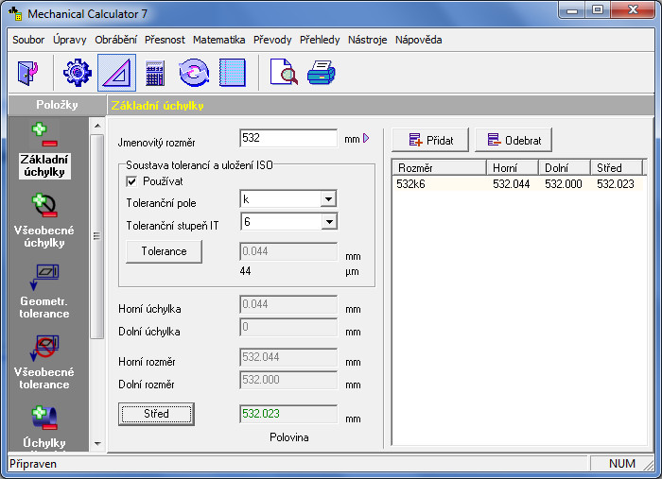Click the NUM status bar indicator
Viewport: 662px width, 479px height.
point(621,463)
